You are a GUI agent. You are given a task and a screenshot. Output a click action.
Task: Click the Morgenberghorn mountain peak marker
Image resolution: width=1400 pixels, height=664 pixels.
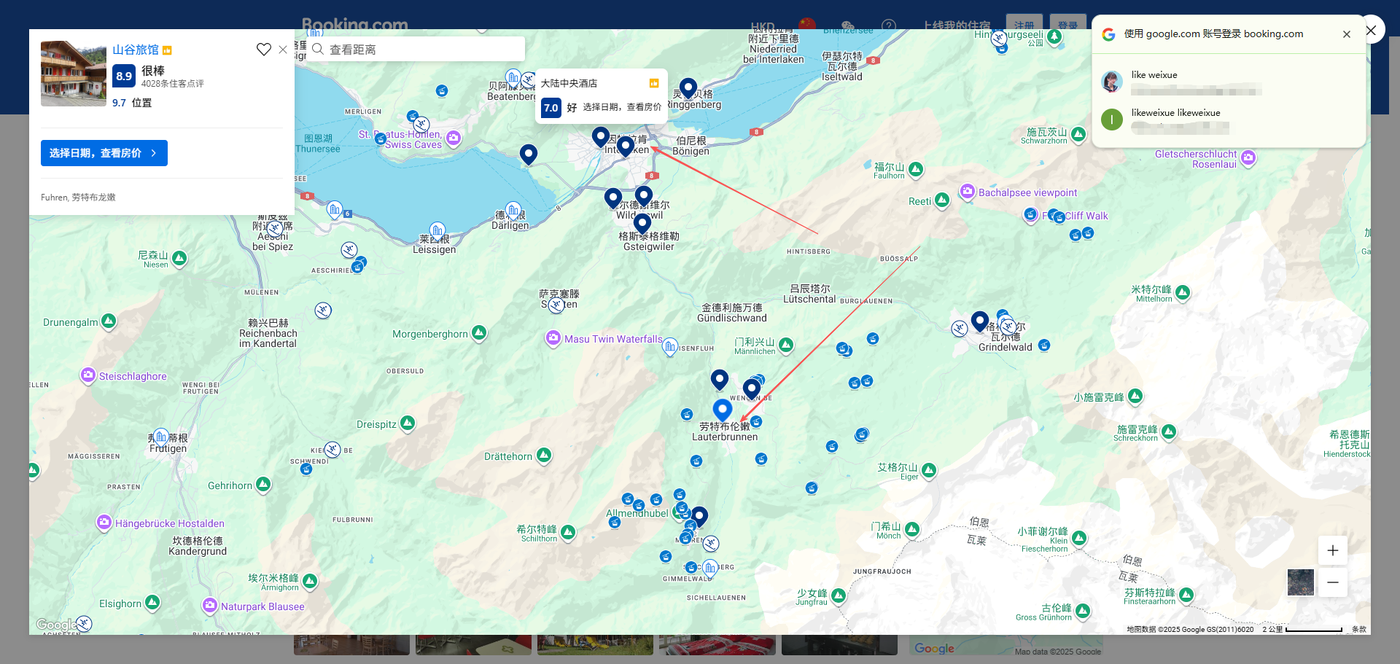[x=479, y=333]
